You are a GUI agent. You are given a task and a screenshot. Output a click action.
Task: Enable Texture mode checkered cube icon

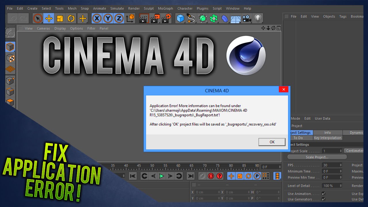coord(10,58)
